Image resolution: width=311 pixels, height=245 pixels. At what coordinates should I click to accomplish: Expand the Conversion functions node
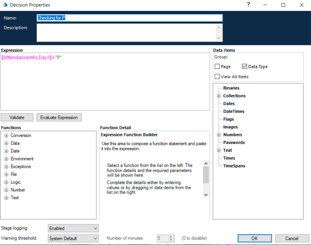coord(6,135)
